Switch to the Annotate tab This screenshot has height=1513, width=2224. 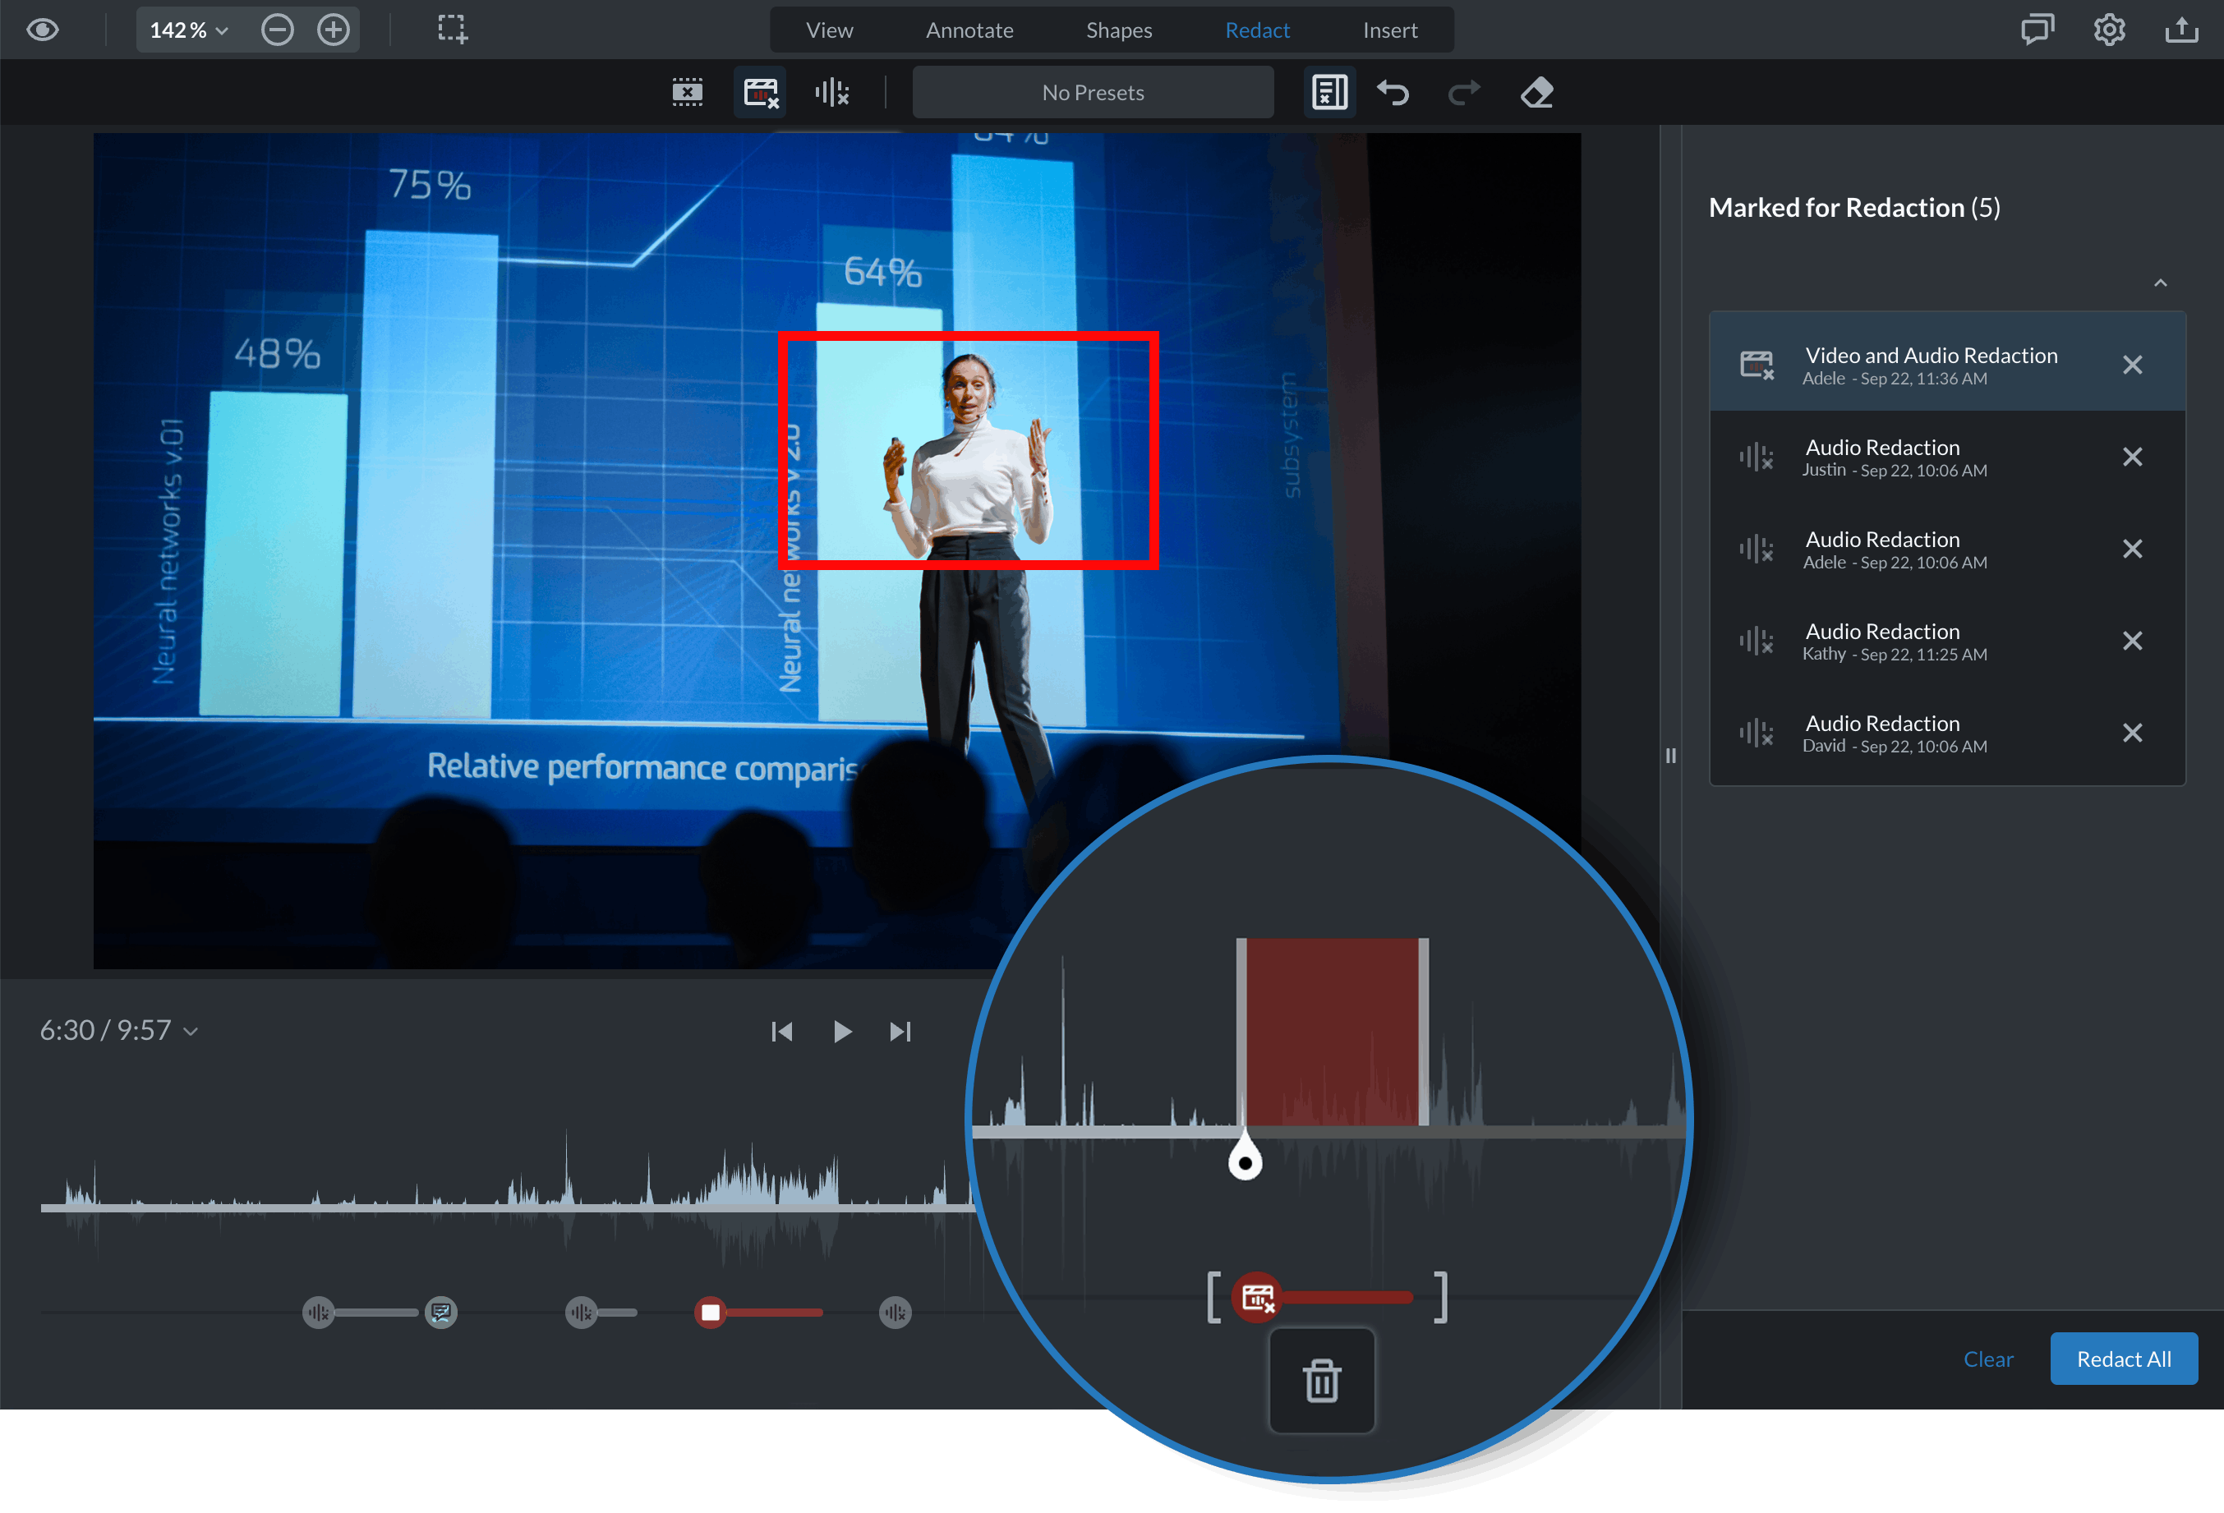click(969, 30)
